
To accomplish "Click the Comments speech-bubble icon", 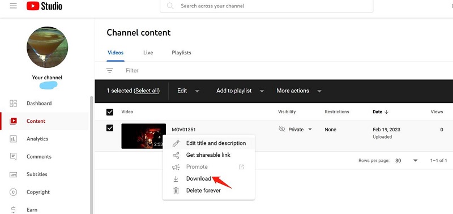I will pyautogui.click(x=13, y=156).
